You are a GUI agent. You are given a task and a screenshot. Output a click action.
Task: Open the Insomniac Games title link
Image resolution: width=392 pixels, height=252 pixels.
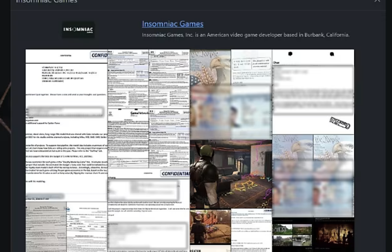tap(173, 24)
